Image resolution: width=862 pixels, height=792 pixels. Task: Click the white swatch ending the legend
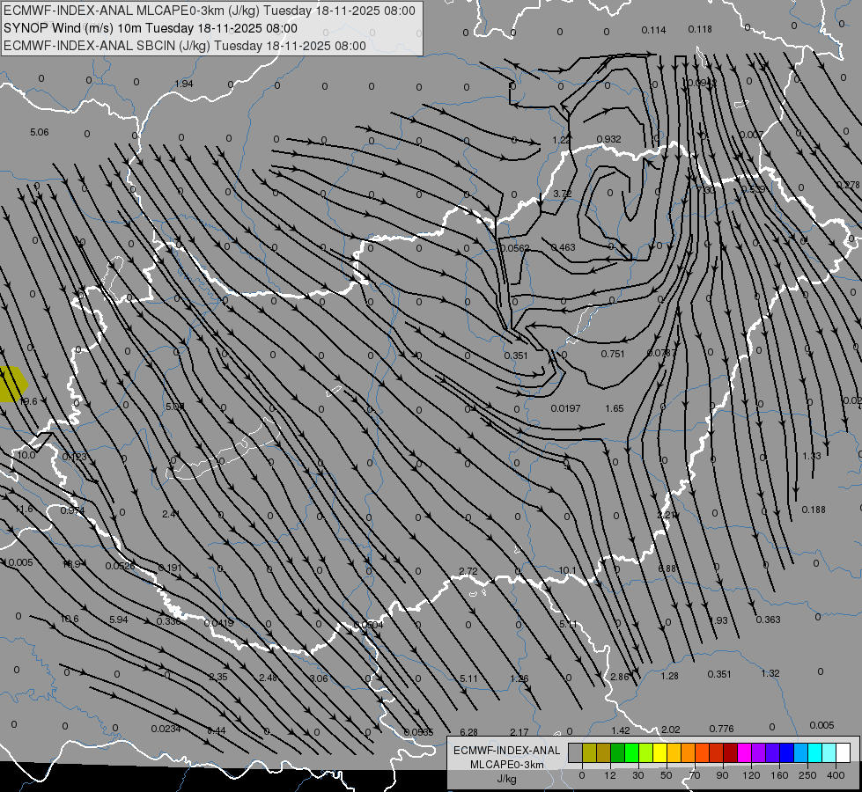844,752
